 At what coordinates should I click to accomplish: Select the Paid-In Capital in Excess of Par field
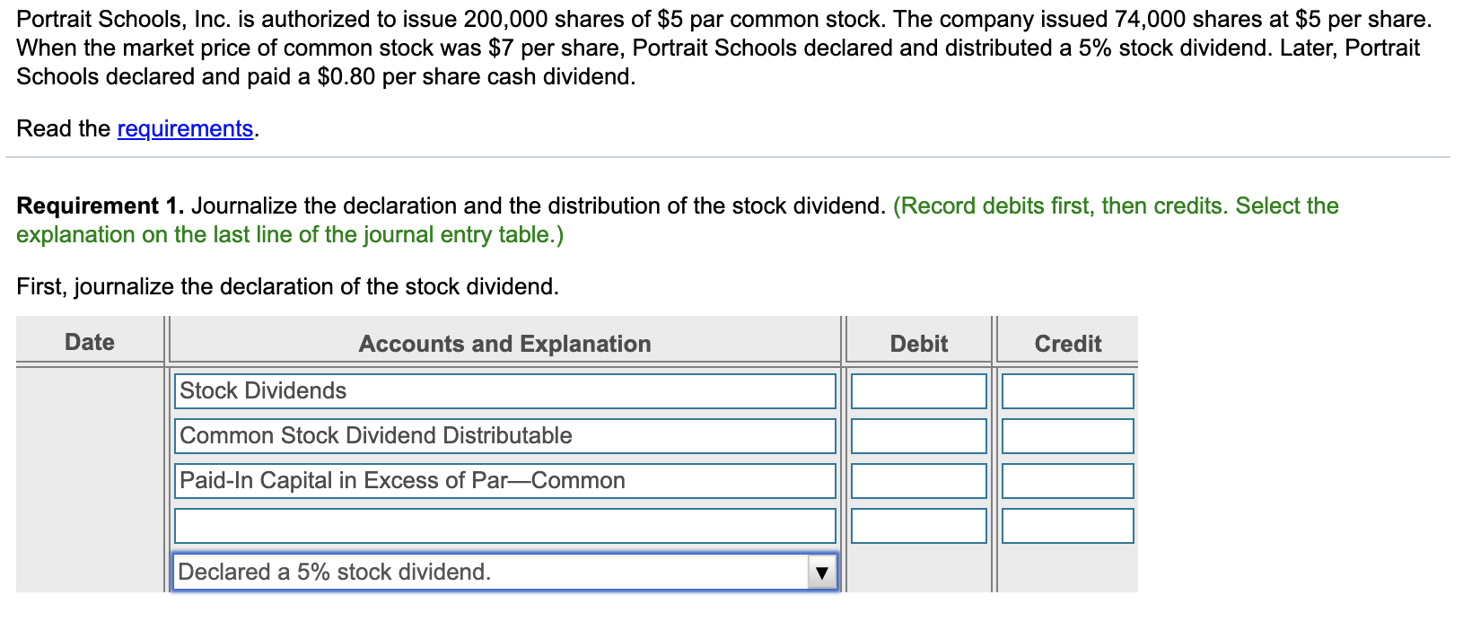click(505, 481)
